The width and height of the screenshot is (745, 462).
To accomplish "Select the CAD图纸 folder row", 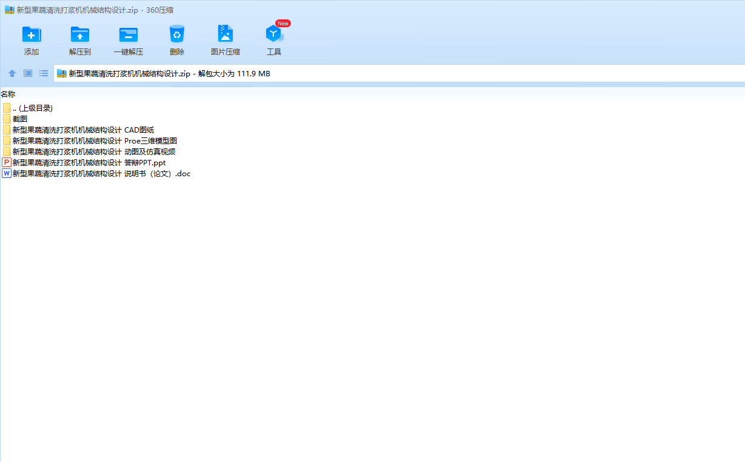I will point(78,130).
